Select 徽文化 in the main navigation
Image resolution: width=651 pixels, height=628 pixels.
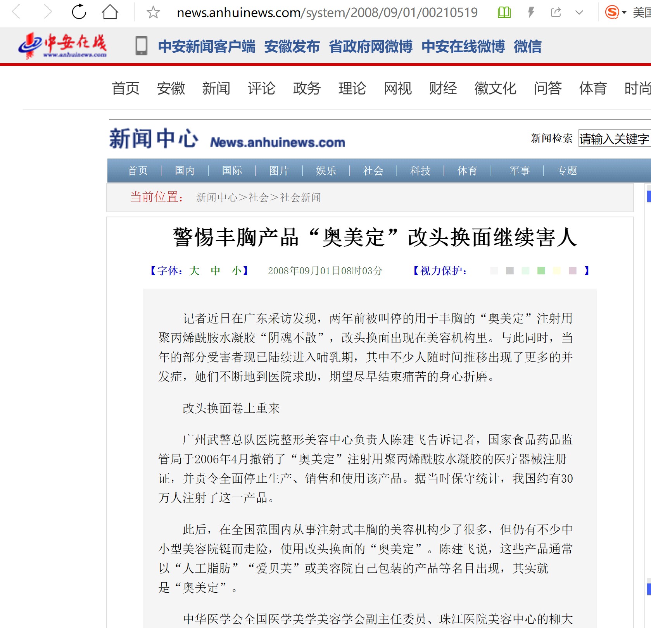point(496,88)
